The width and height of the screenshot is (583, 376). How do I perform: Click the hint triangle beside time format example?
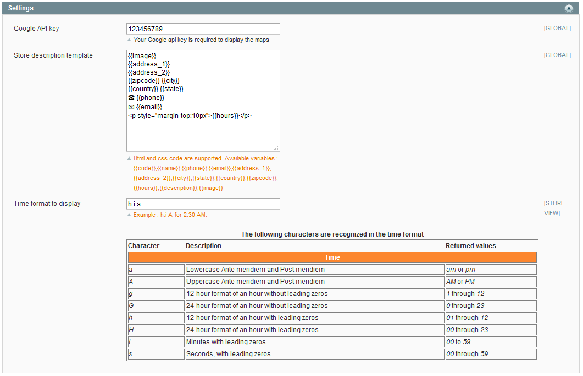point(129,215)
